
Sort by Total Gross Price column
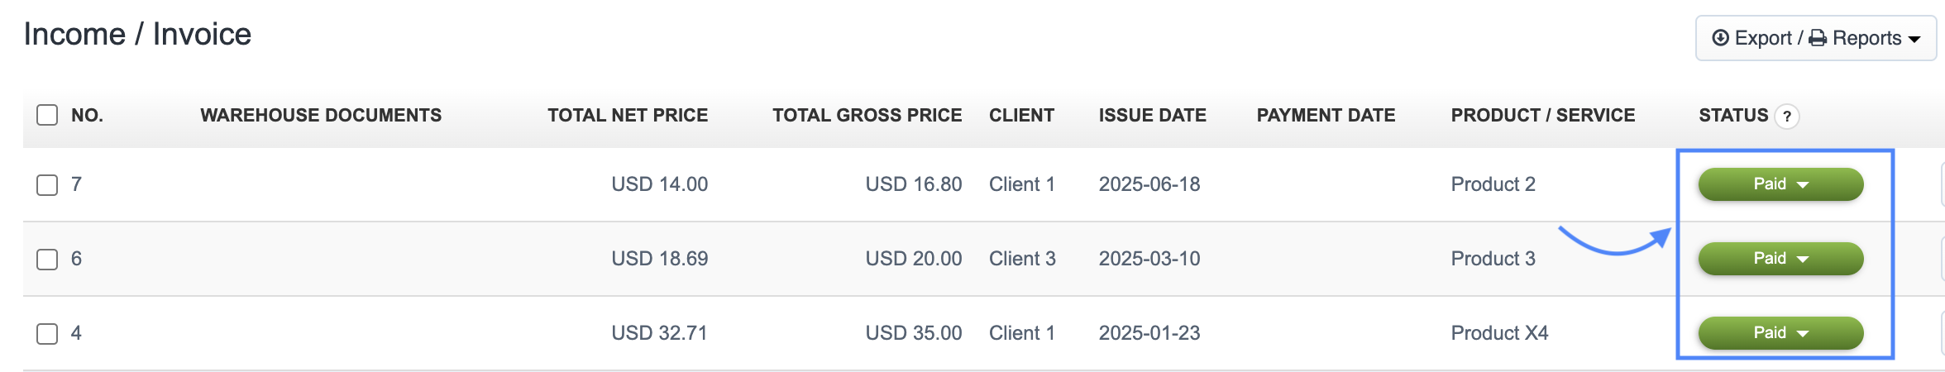point(867,115)
